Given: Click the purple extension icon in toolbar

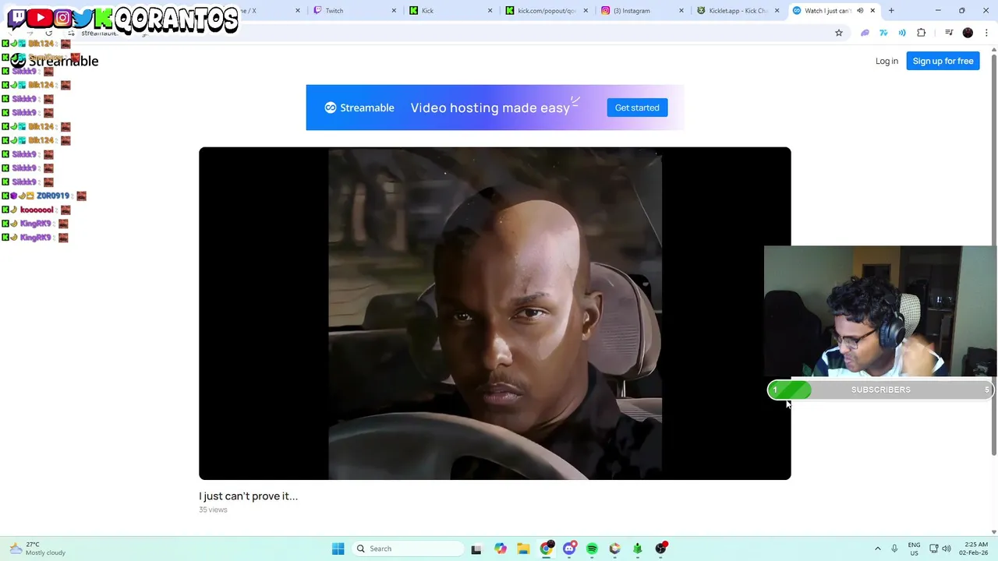Looking at the screenshot, I should coord(865,33).
